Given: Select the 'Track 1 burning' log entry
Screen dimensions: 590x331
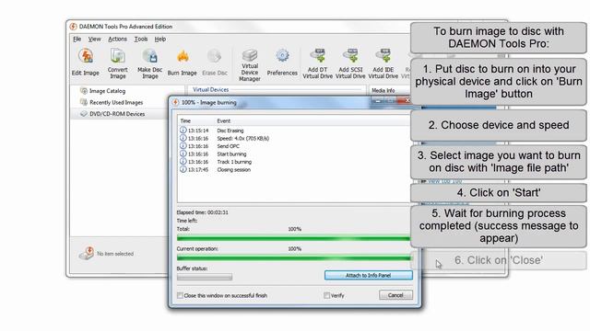Looking at the screenshot, I should click(x=234, y=162).
